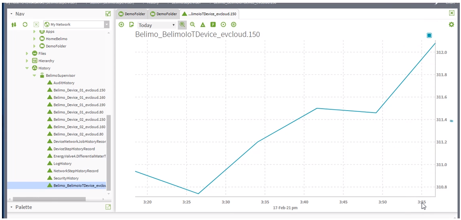Toggle the highlighted zoom mode button
461x220 pixels.
[x=182, y=24]
